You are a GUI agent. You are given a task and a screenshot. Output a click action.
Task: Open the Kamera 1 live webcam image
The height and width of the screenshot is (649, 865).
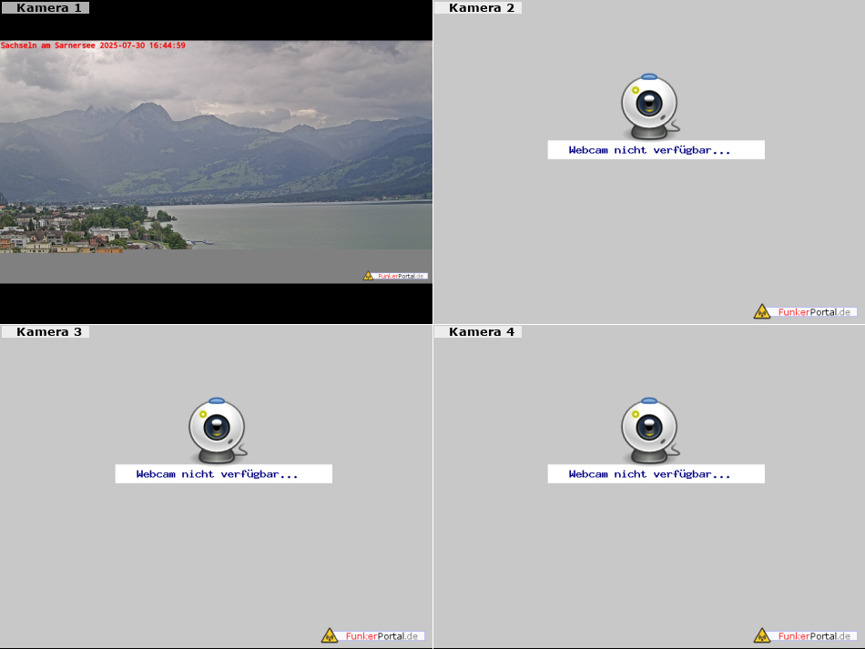click(x=216, y=161)
